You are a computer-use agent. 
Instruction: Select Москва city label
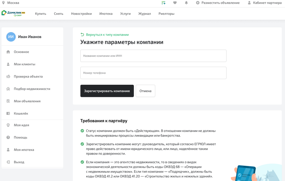(13, 3)
